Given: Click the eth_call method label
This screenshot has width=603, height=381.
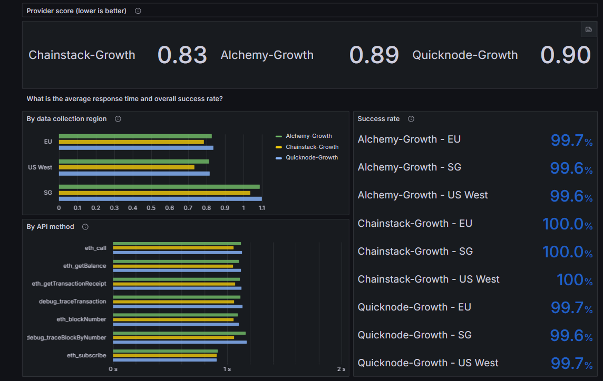Looking at the screenshot, I should tap(95, 248).
